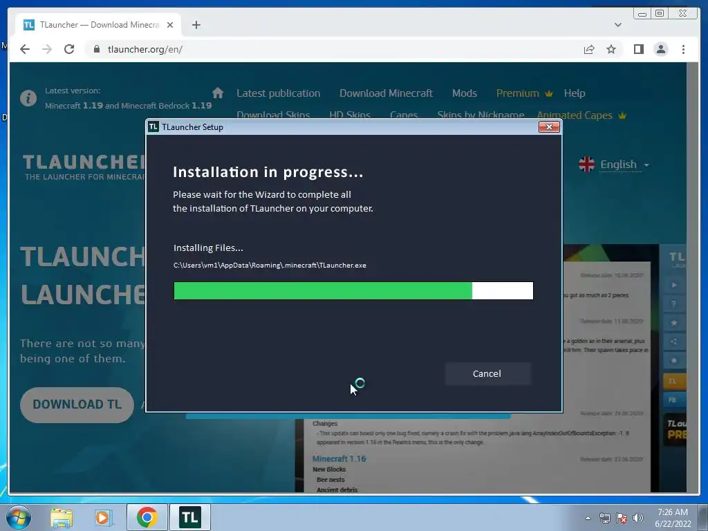Screen dimensions: 708x531
Task: Open Windows Explorer from taskbar
Action: [62, 517]
